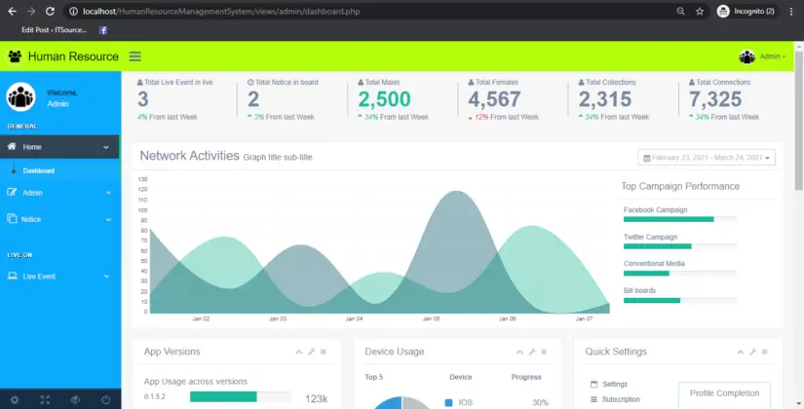The height and width of the screenshot is (409, 804).
Task: Toggle the hamburger sidebar menu icon
Action: [134, 56]
